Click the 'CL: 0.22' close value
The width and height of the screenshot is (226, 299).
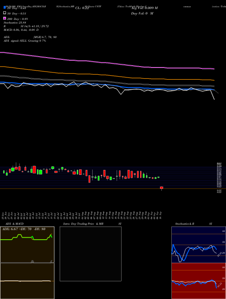tap(82, 8)
